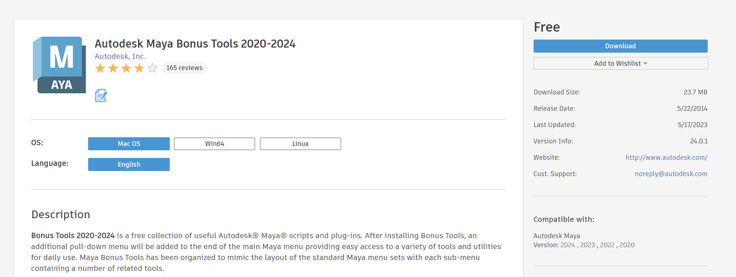The image size is (736, 277).
Task: Click the second rating star
Action: click(x=113, y=68)
